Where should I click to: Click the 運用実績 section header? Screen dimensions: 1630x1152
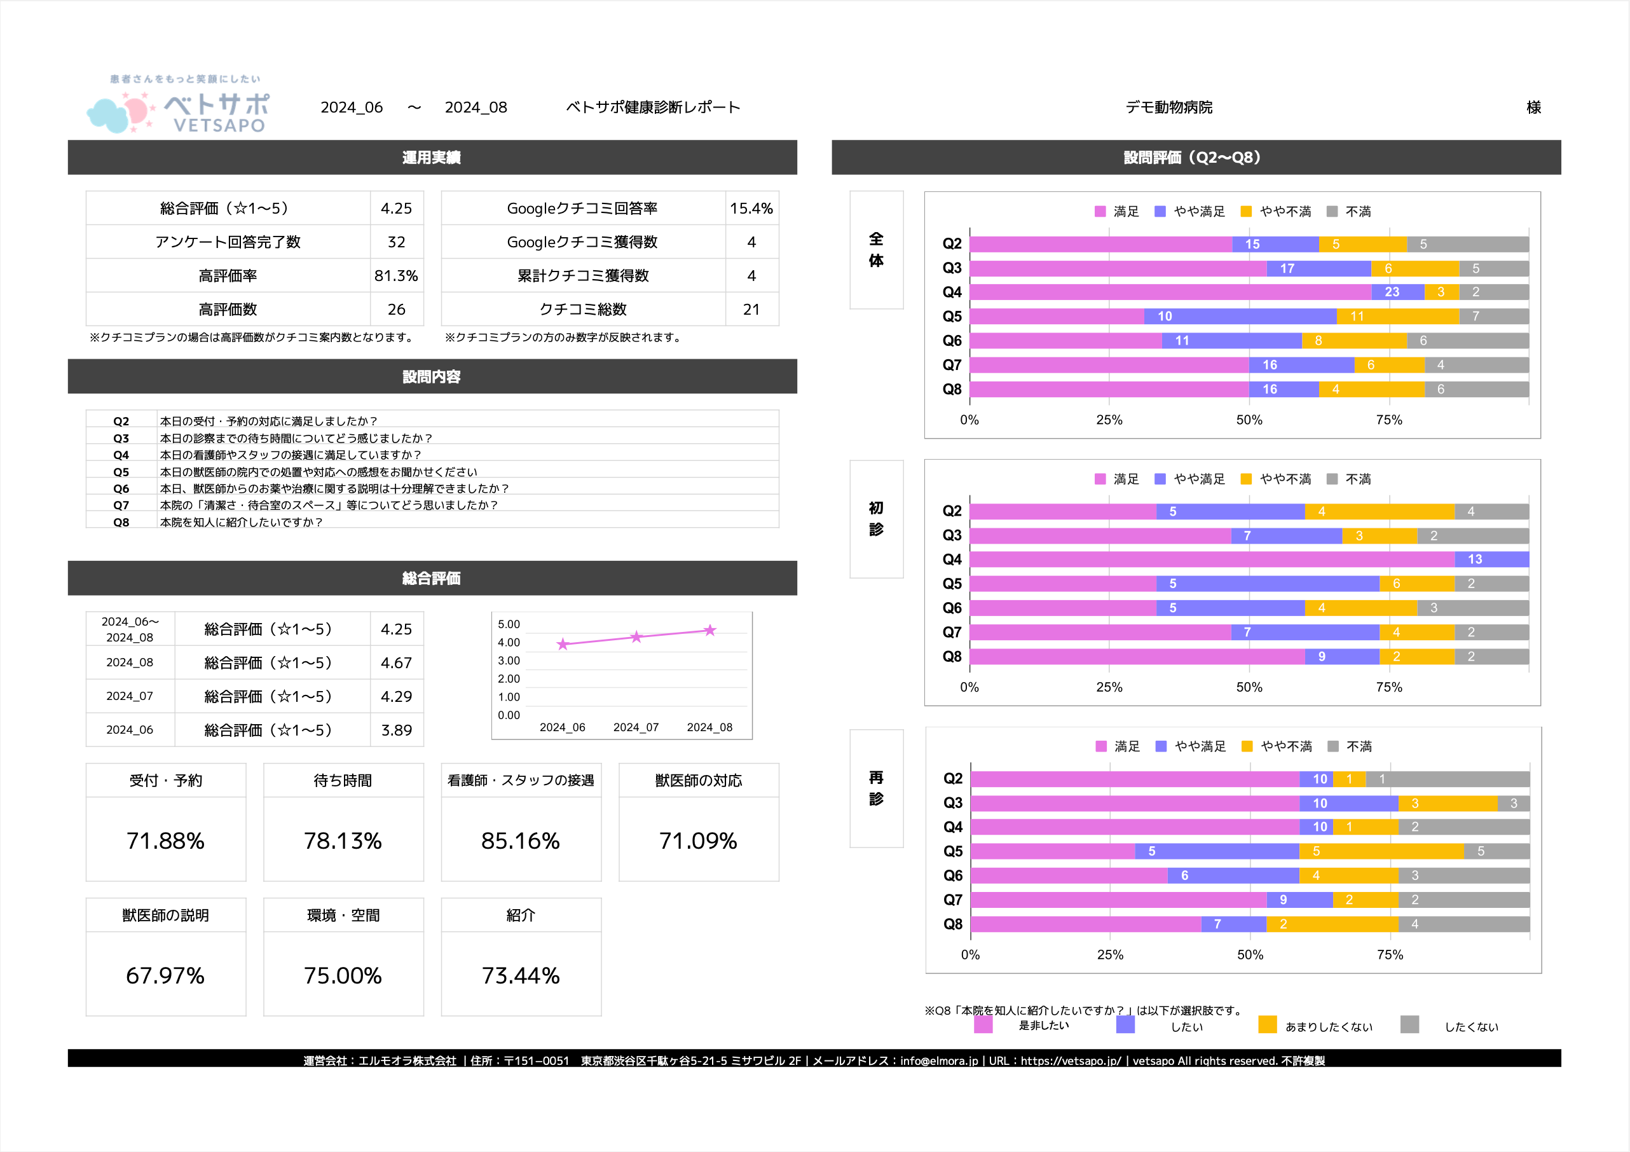432,158
